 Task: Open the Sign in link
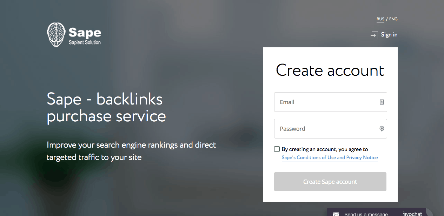pyautogui.click(x=389, y=35)
